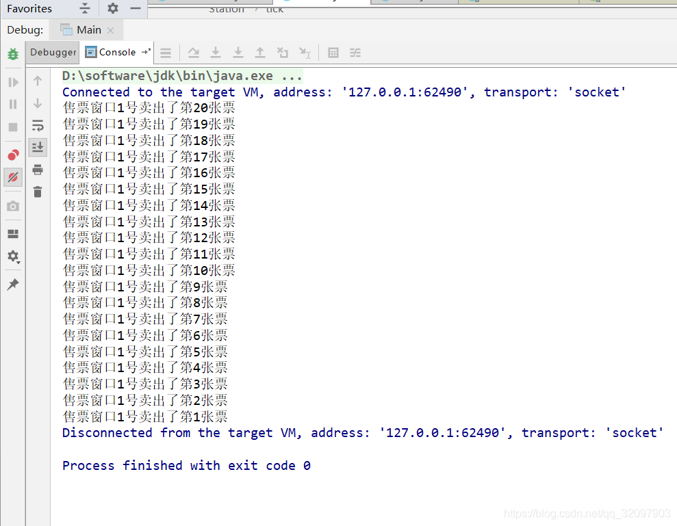Image resolution: width=677 pixels, height=526 pixels.
Task: Open debugger settings gear icon
Action: coord(13,257)
